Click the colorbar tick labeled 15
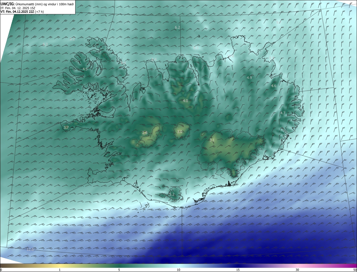 point(238,270)
